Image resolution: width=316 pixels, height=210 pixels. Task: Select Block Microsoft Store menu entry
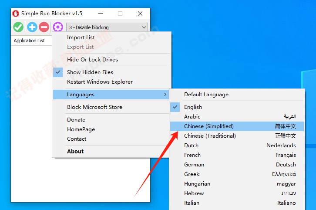[x=111, y=107]
